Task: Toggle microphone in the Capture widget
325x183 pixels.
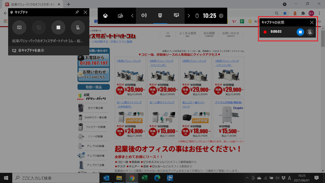Action: pyautogui.click(x=78, y=27)
